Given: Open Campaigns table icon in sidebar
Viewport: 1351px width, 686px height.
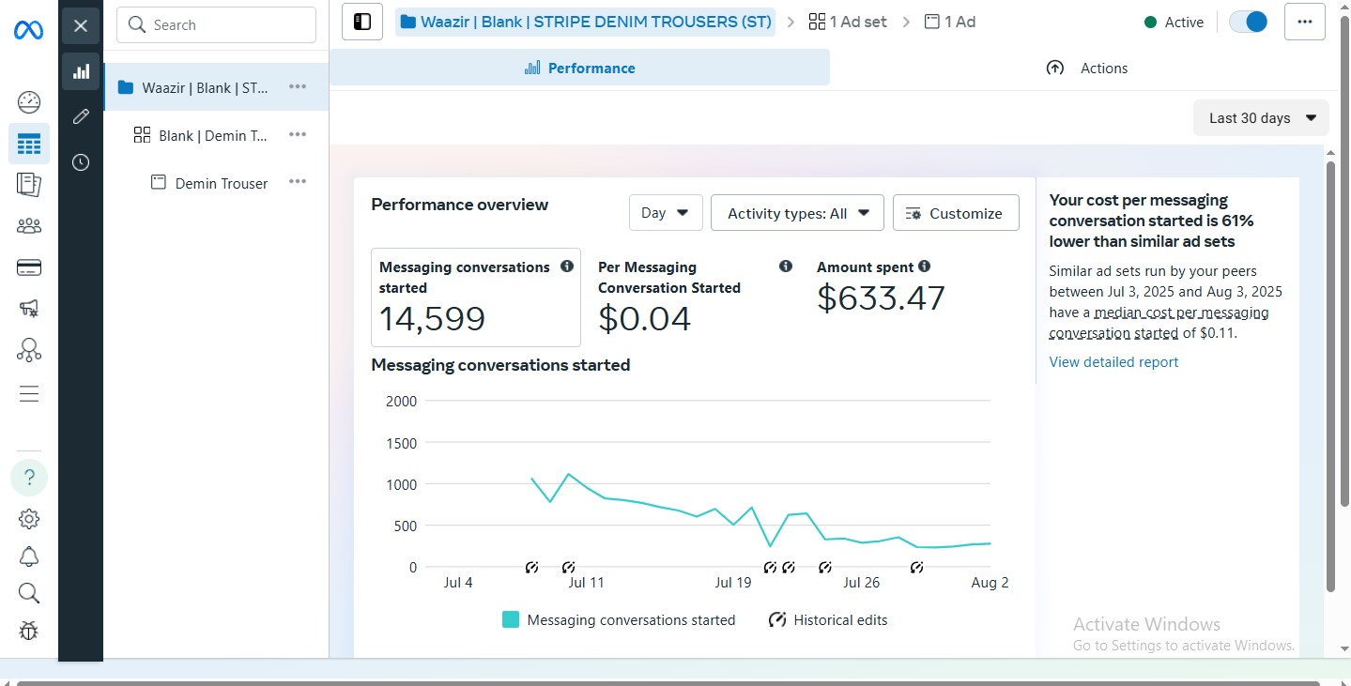Looking at the screenshot, I should pyautogui.click(x=29, y=144).
